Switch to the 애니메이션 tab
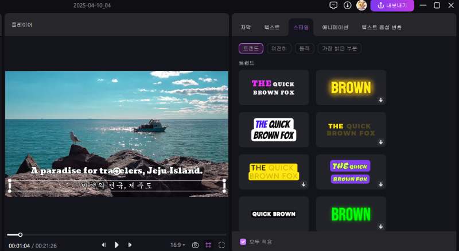Screen dimensions: 459x251 [335, 27]
